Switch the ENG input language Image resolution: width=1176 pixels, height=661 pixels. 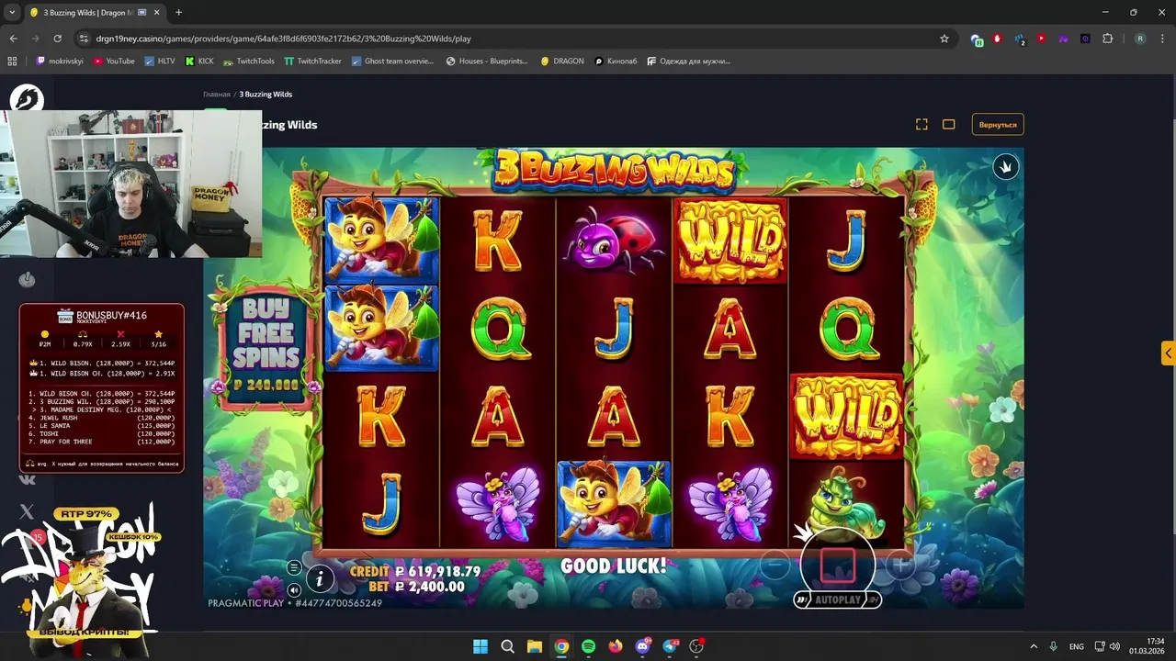pyautogui.click(x=1076, y=646)
